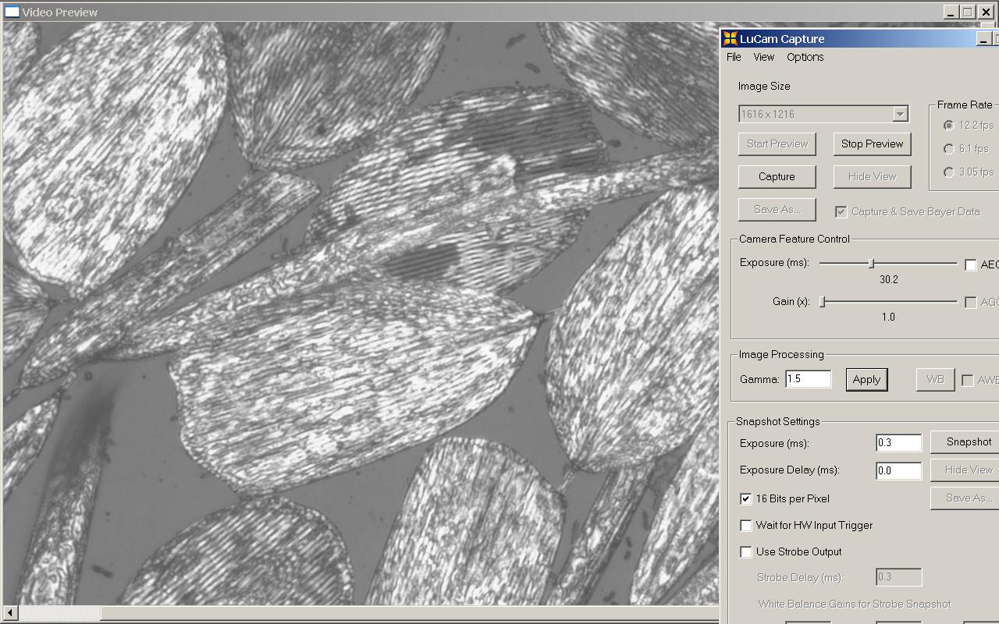999x624 pixels.
Task: Uncheck the 16 Bits per Pixel checkbox
Action: (x=746, y=499)
